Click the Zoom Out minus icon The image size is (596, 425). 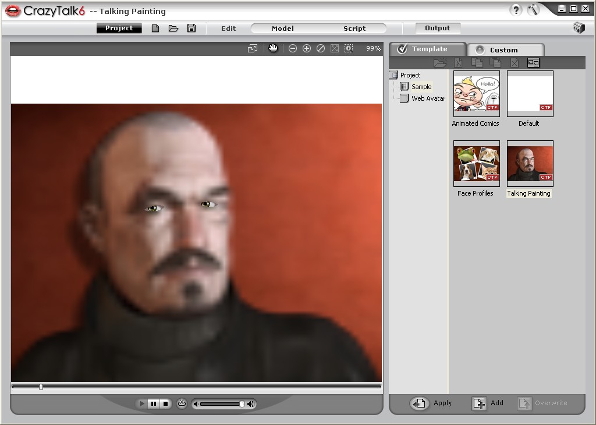(293, 48)
